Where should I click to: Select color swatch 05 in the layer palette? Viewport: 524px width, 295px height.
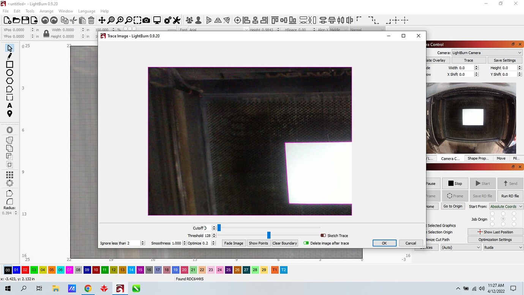pos(51,270)
